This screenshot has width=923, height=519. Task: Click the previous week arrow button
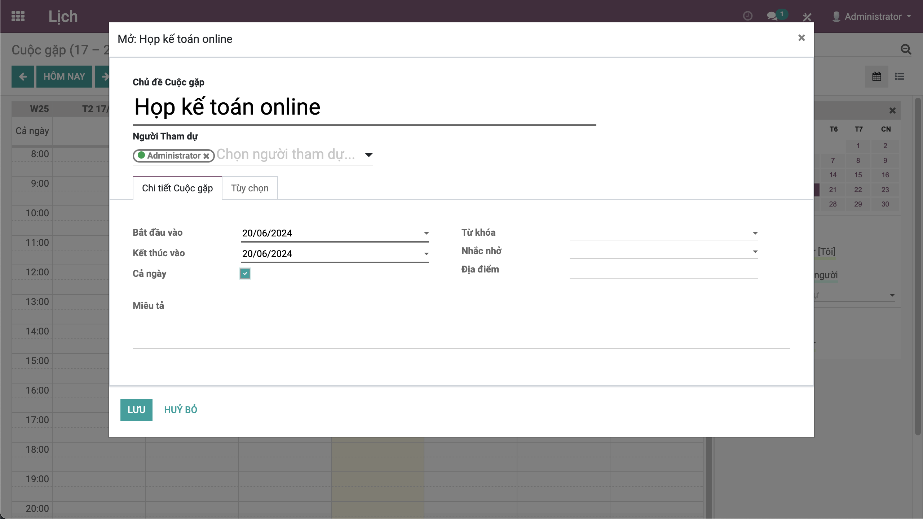pyautogui.click(x=23, y=76)
